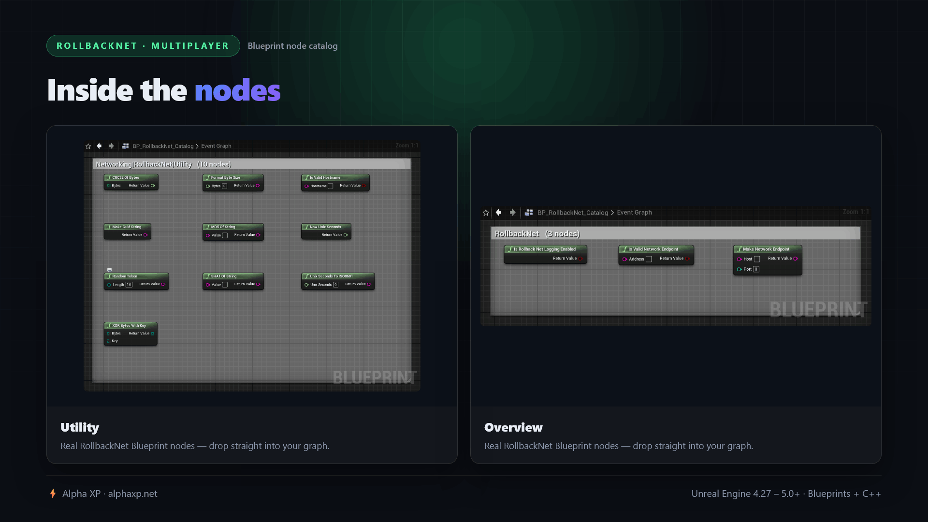Click the Bytes input pin on the Format Byte Size node
This screenshot has height=522, width=928.
[x=208, y=186]
